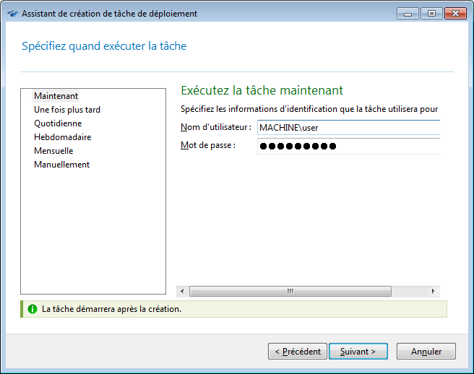
Task: Cancel the wizard with Annuler
Action: pyautogui.click(x=426, y=352)
